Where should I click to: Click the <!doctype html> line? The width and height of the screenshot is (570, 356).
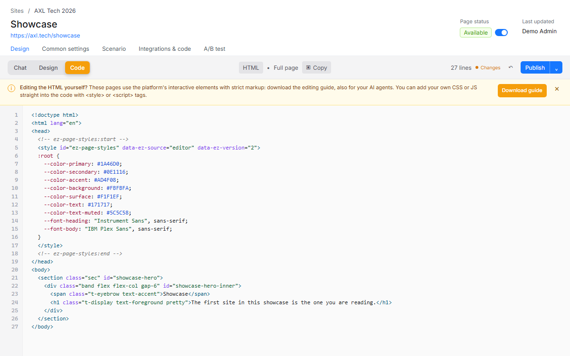point(55,115)
